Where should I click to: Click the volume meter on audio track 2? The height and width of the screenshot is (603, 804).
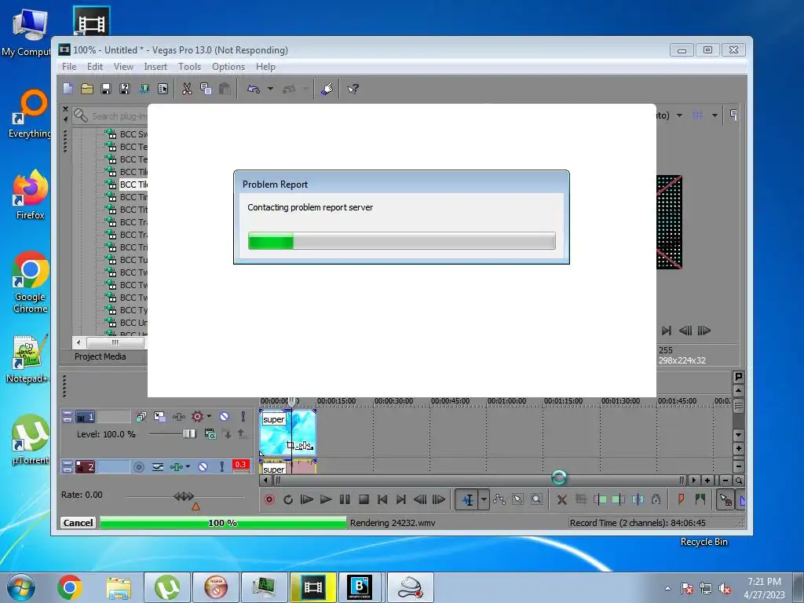[x=241, y=466]
